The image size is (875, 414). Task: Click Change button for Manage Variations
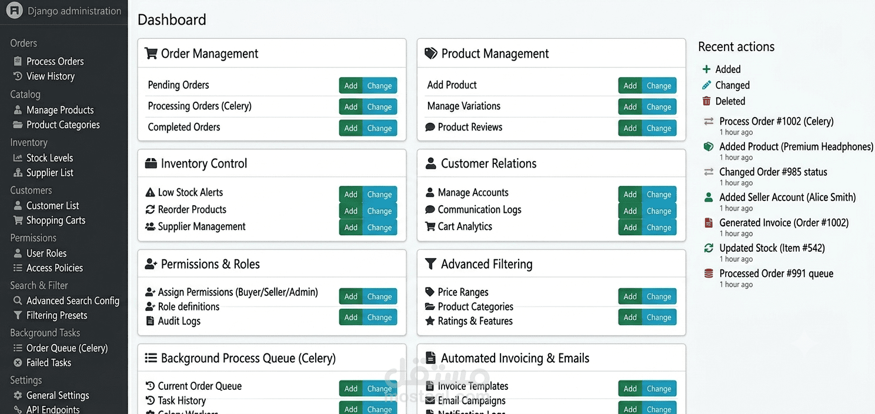tap(659, 106)
